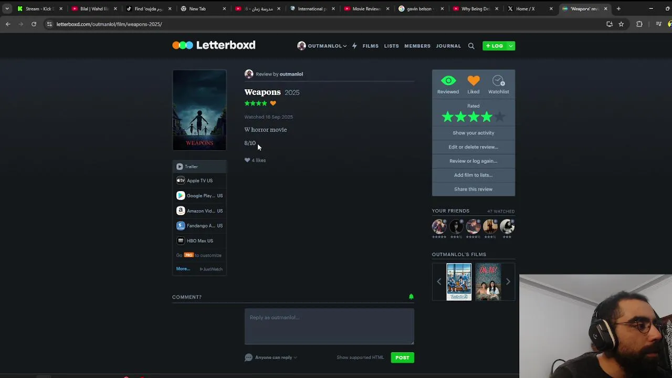Toggle the Watchlist clock icon
The width and height of the screenshot is (672, 378).
[498, 81]
